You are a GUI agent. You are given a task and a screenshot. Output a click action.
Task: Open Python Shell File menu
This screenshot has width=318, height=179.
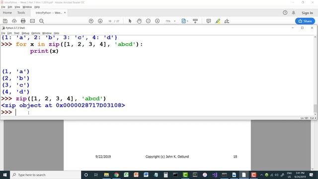coord(3,33)
